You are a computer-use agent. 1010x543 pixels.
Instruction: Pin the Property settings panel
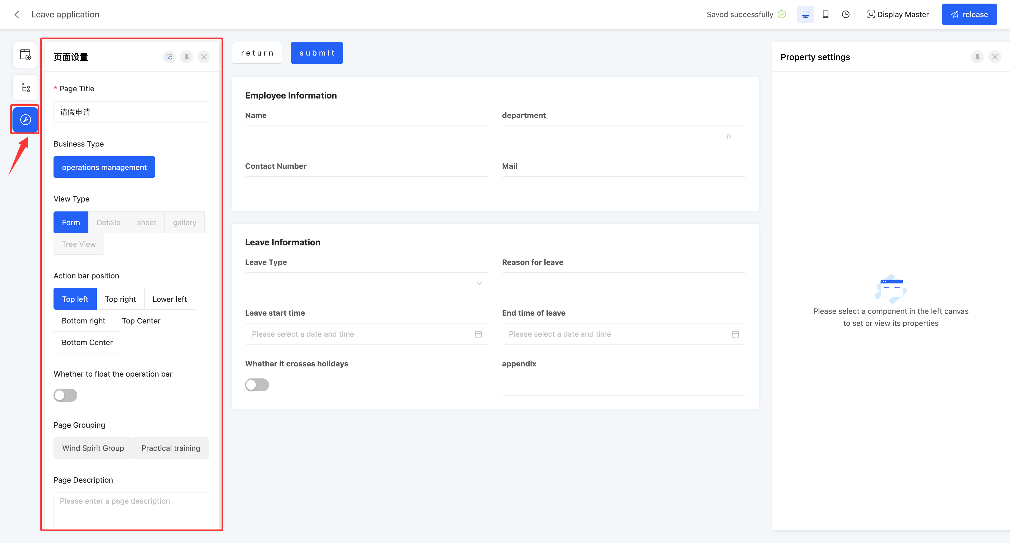[x=977, y=57]
